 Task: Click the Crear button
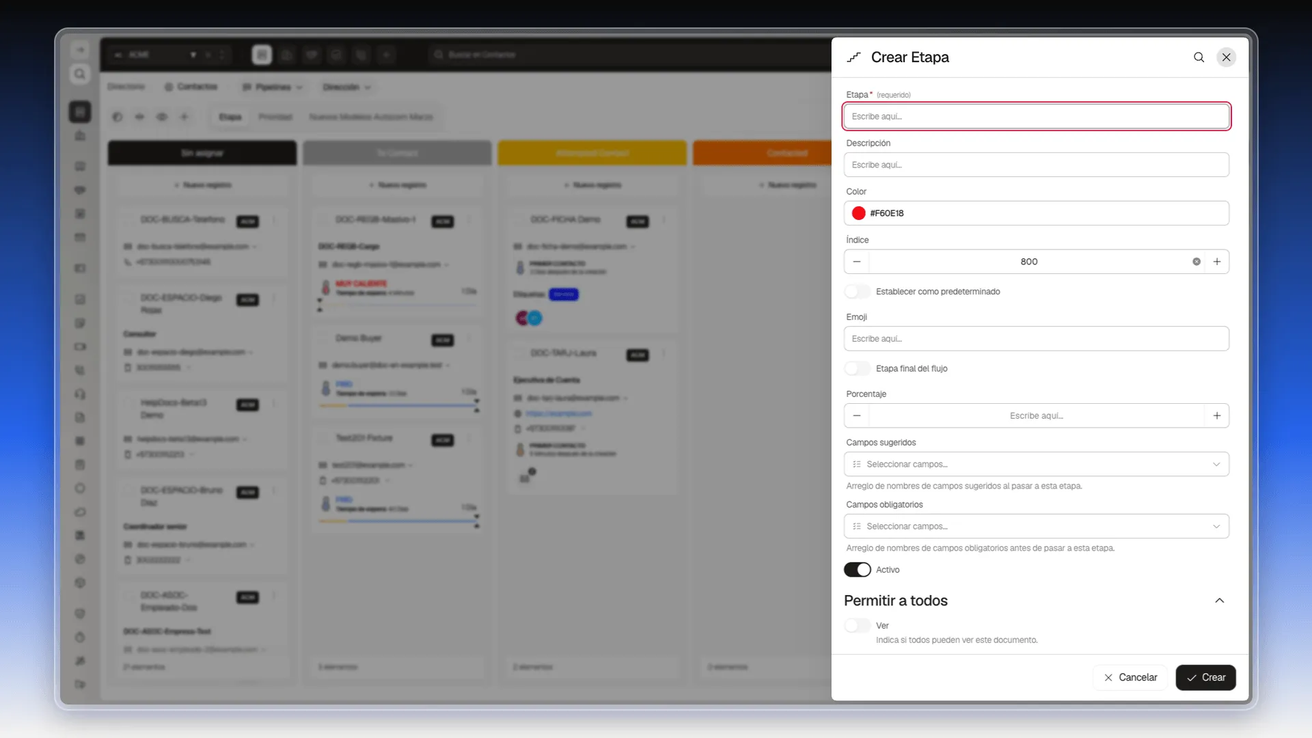(x=1205, y=677)
